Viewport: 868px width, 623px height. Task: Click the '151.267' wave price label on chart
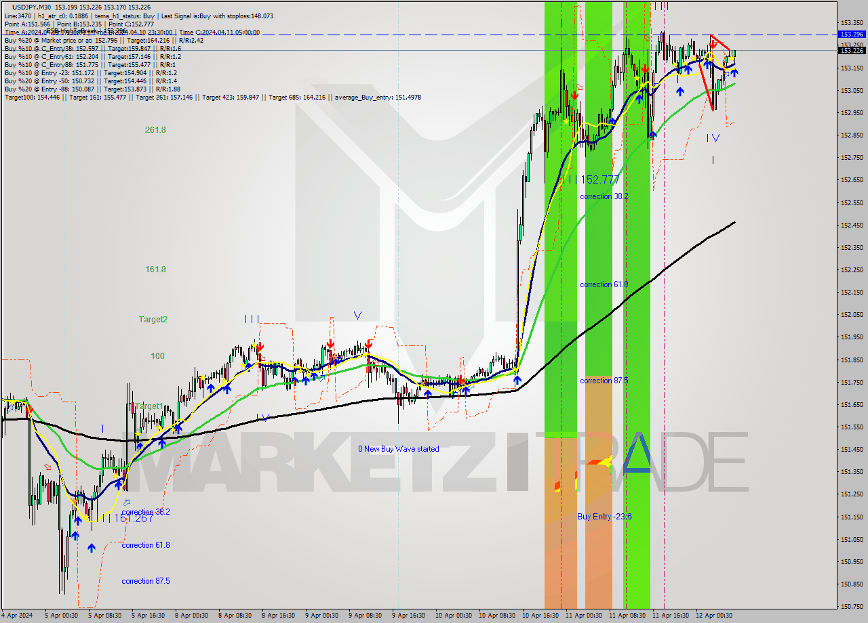click(132, 518)
